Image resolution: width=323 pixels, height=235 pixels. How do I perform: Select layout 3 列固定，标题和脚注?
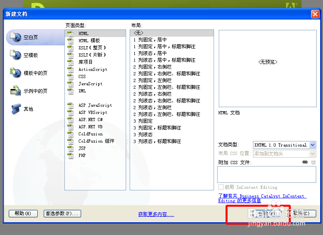pyautogui.click(x=172, y=128)
